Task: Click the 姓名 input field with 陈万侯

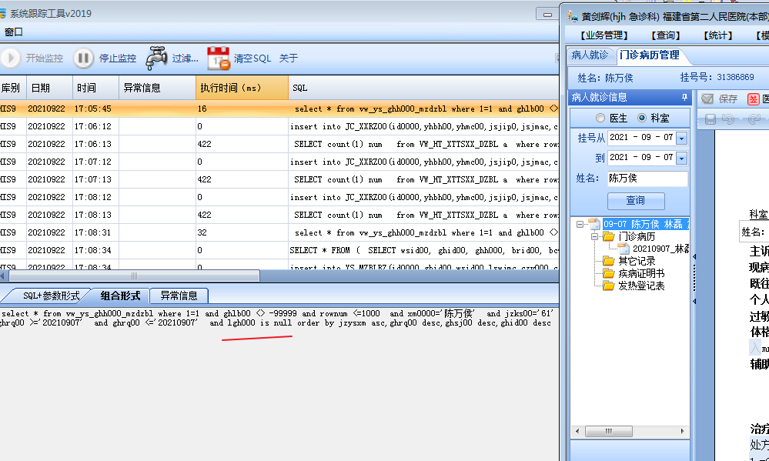Action: coord(647,179)
